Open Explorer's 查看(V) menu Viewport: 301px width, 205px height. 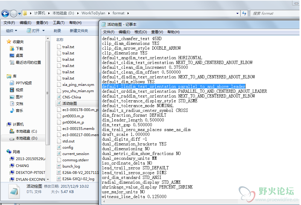42,23
